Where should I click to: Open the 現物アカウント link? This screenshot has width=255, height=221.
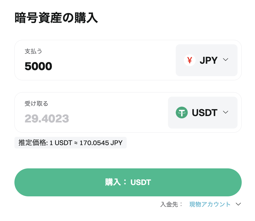tap(210, 204)
